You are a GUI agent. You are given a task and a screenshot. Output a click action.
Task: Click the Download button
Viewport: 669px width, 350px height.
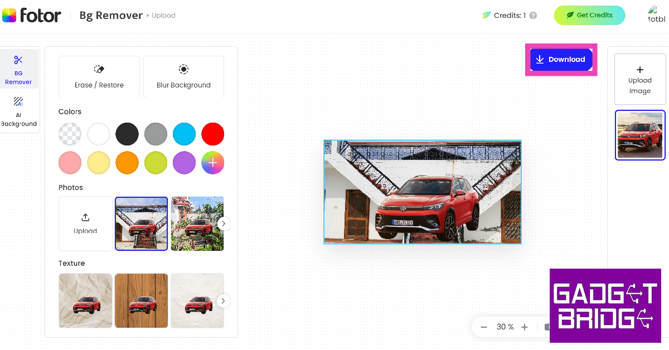coord(561,60)
